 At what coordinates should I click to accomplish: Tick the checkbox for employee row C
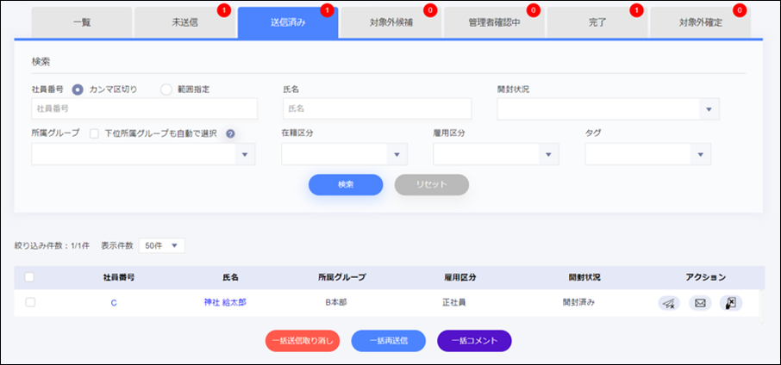30,302
